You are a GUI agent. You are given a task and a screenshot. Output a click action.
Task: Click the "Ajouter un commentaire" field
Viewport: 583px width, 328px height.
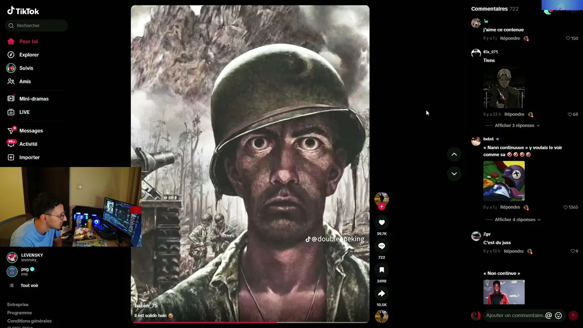point(515,315)
